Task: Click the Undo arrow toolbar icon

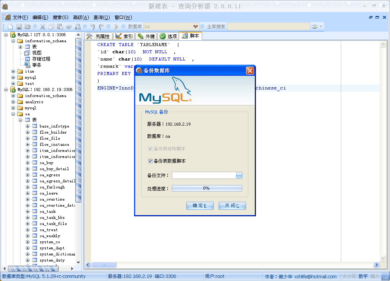Action: coord(93,27)
